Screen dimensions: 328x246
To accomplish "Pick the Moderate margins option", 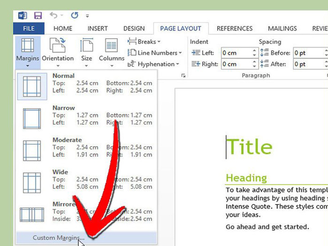I will coord(86,148).
